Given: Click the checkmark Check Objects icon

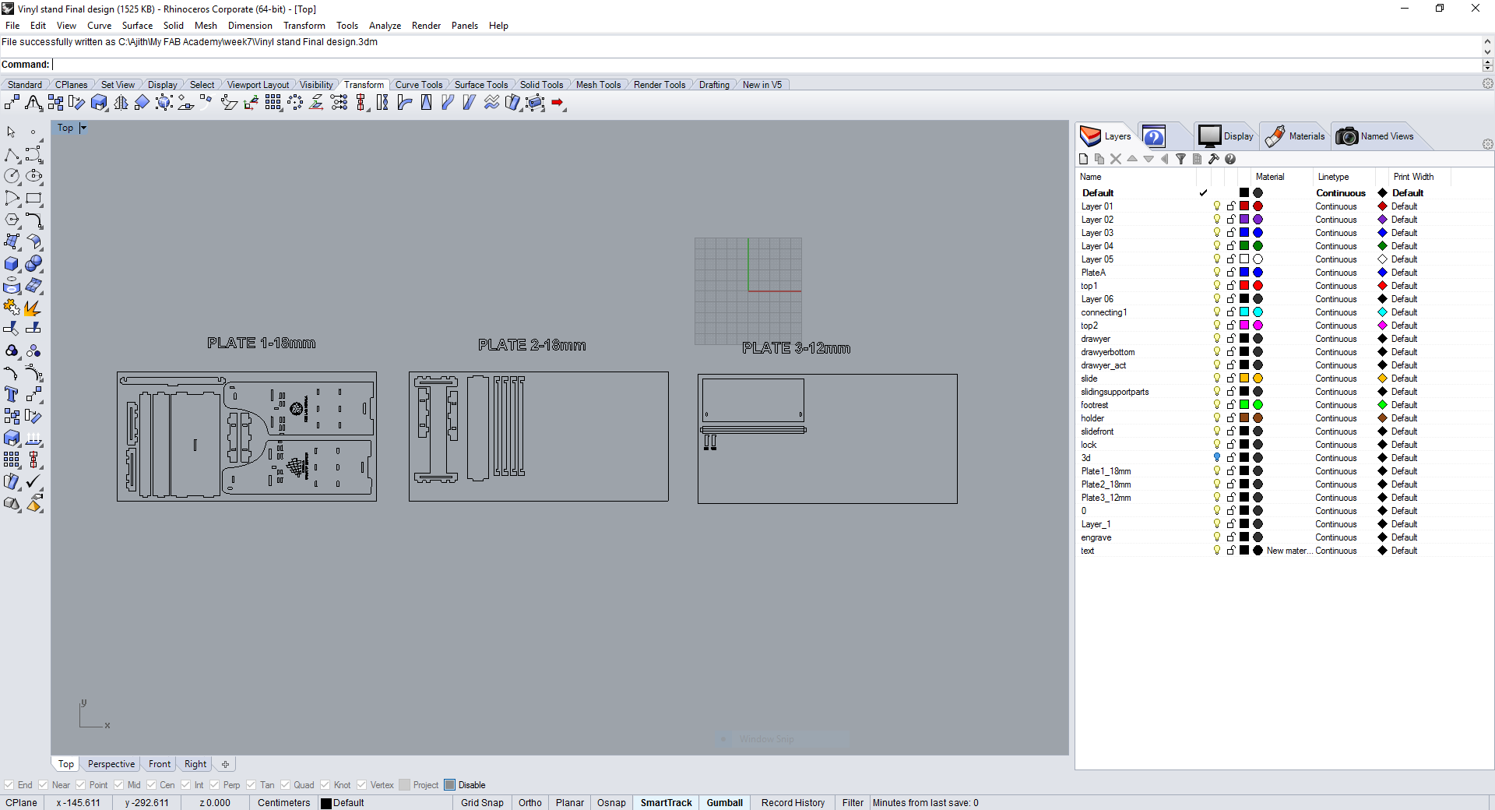Looking at the screenshot, I should pos(33,482).
